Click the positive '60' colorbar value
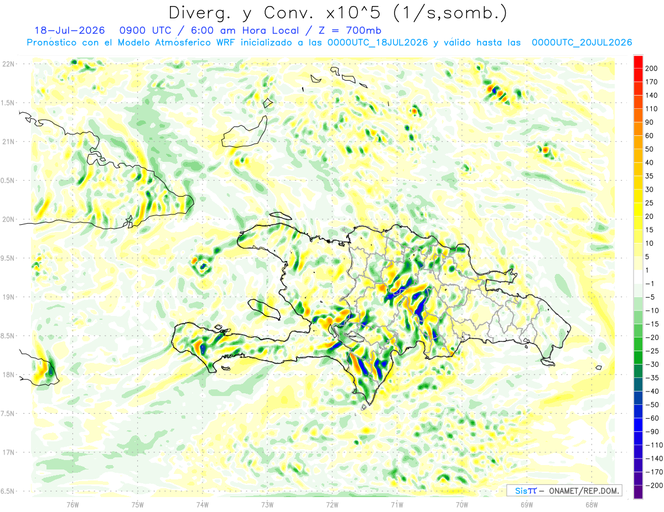Screen dimensions: 664x512 (x=650, y=135)
